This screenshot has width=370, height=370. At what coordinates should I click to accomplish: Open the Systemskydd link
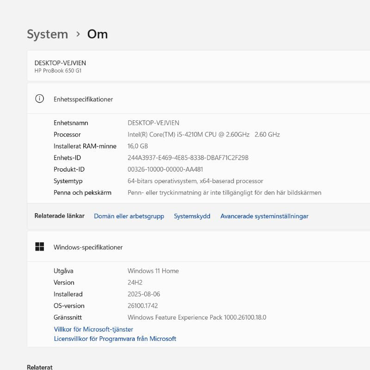[192, 216]
